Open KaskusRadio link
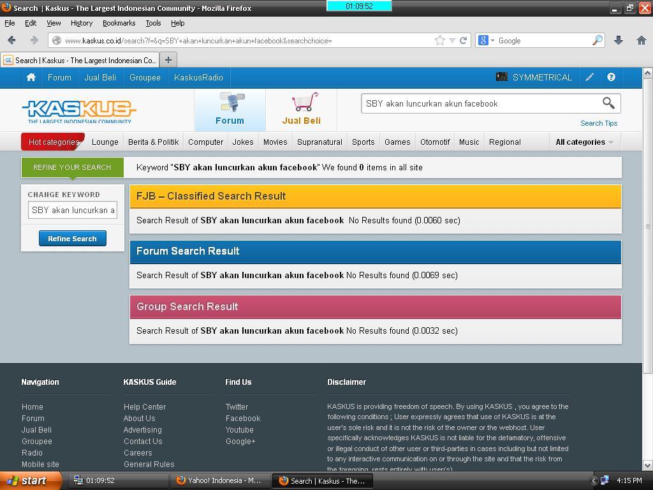Viewport: 653px width, 490px height. [x=198, y=77]
